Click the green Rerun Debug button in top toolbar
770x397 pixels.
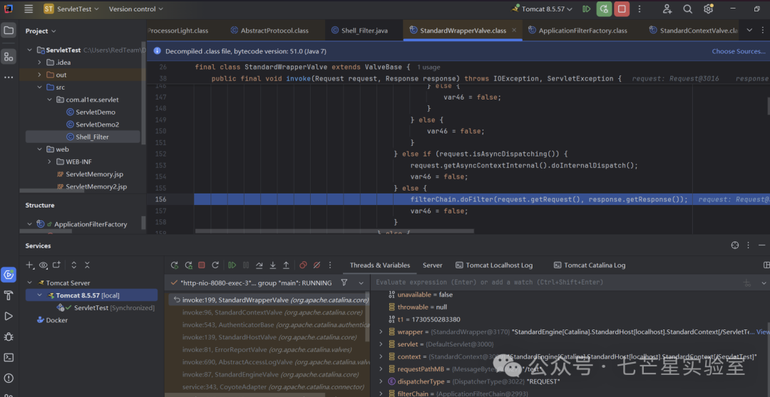click(604, 9)
